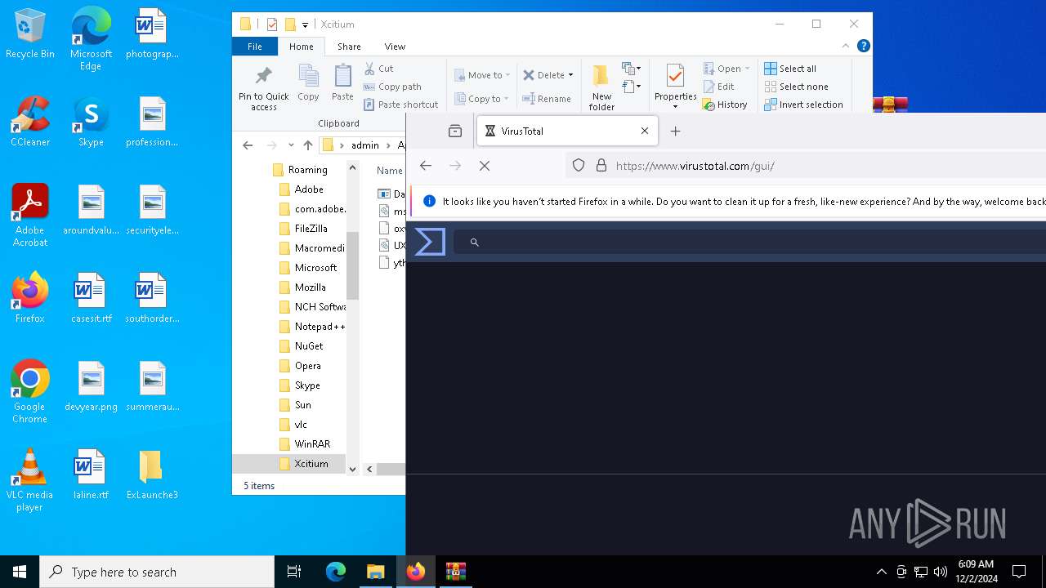The image size is (1046, 588).
Task: Open VLC media player desktop icon
Action: [30, 480]
